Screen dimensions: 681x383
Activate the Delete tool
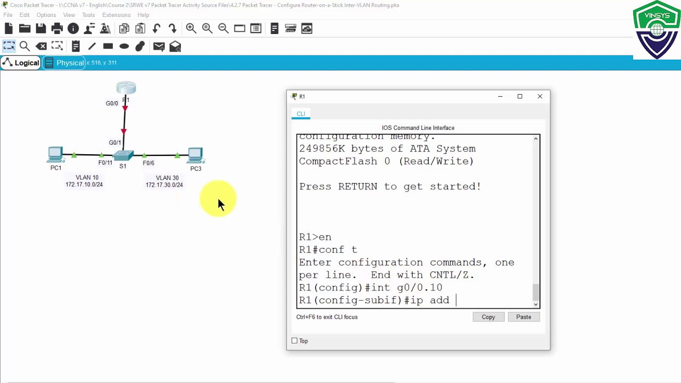(41, 46)
